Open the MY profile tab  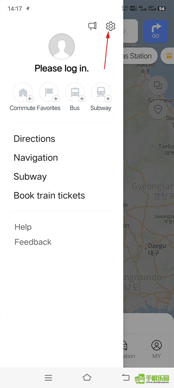157,349
